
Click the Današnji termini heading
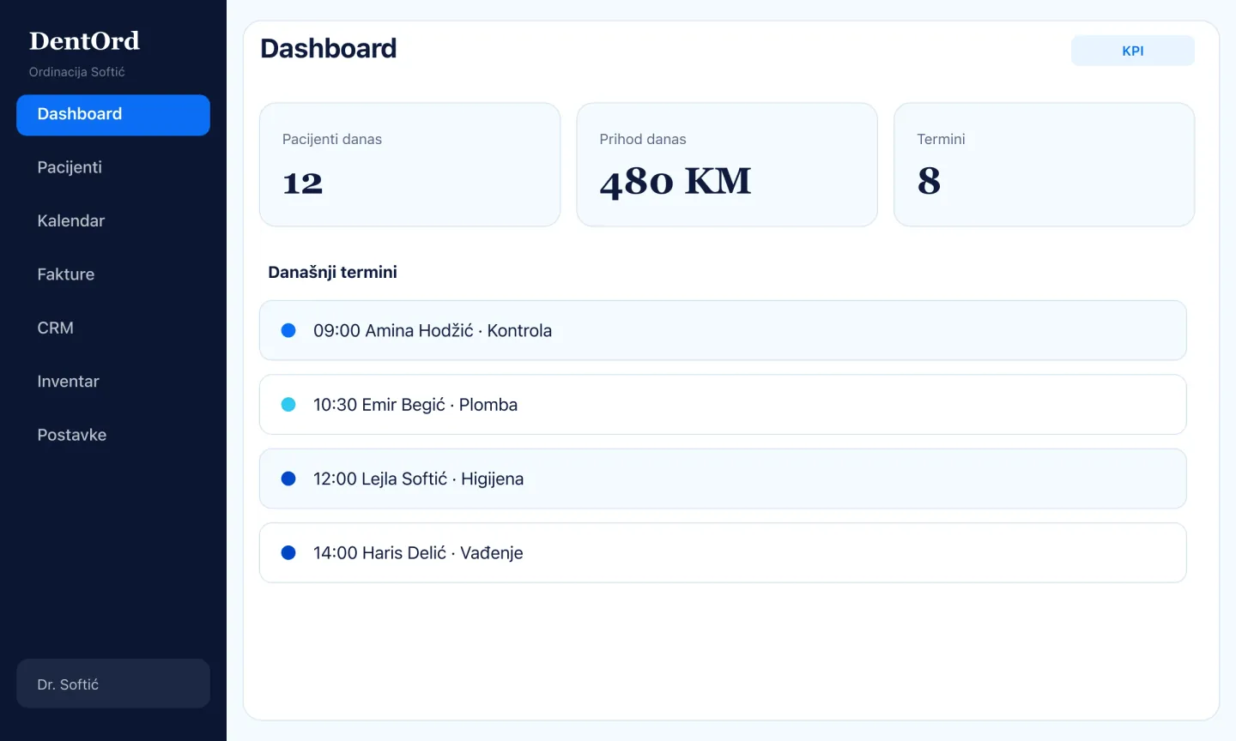(x=333, y=273)
